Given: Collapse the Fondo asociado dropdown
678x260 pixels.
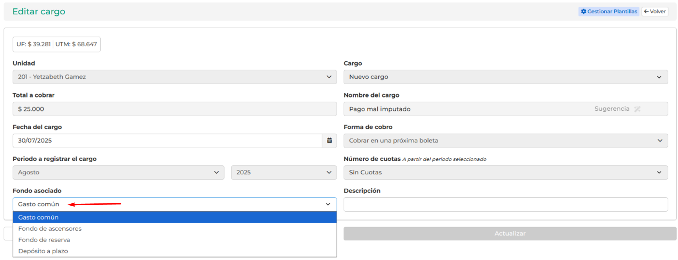Looking at the screenshot, I should (174, 204).
